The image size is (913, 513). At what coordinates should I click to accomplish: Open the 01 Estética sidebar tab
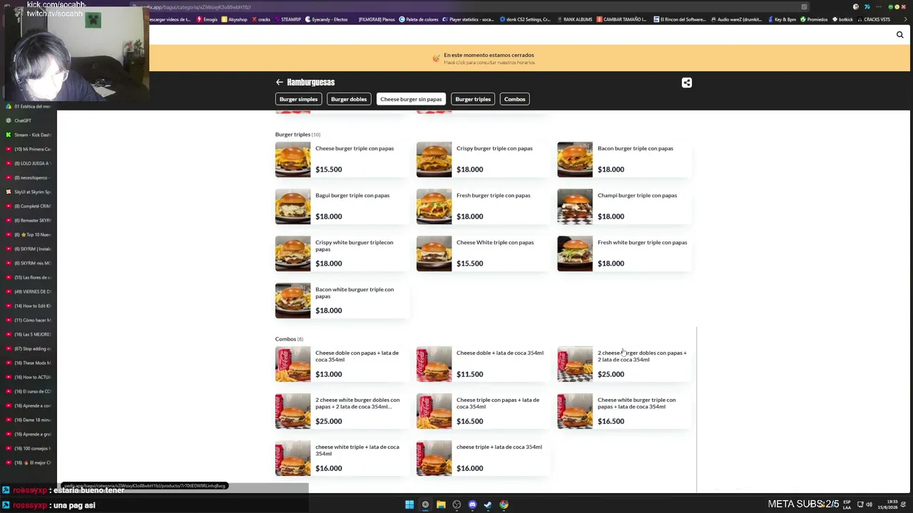(x=29, y=106)
